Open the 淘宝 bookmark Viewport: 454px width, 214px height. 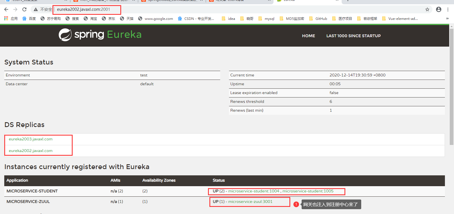click(x=90, y=18)
